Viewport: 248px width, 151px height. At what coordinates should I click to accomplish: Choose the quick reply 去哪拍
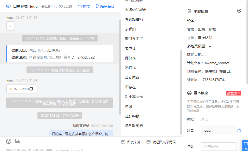(130, 29)
